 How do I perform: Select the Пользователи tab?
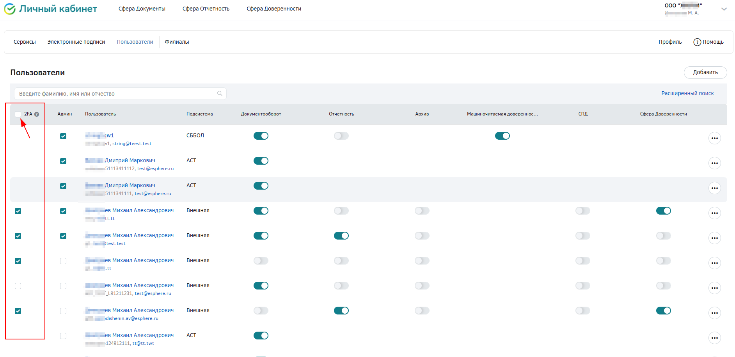(135, 42)
